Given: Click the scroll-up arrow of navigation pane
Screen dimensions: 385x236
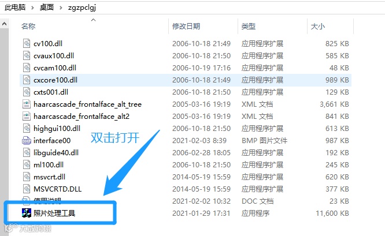Looking at the screenshot, I should 4,24.
